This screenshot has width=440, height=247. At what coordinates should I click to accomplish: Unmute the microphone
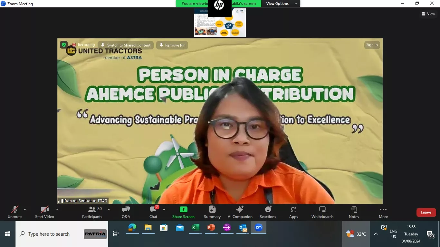[15, 212]
